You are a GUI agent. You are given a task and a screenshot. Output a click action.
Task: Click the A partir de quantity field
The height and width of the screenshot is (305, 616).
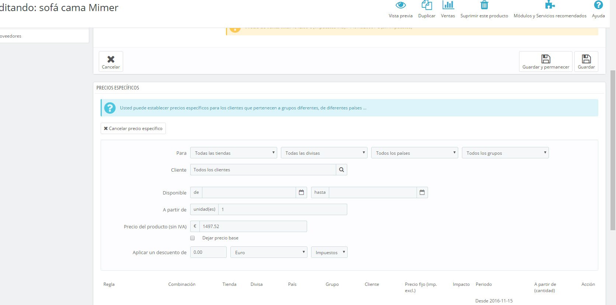(283, 209)
